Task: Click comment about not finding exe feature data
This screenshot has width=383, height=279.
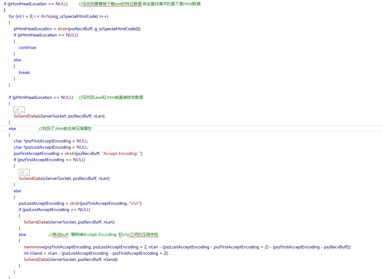Action: 139,4
